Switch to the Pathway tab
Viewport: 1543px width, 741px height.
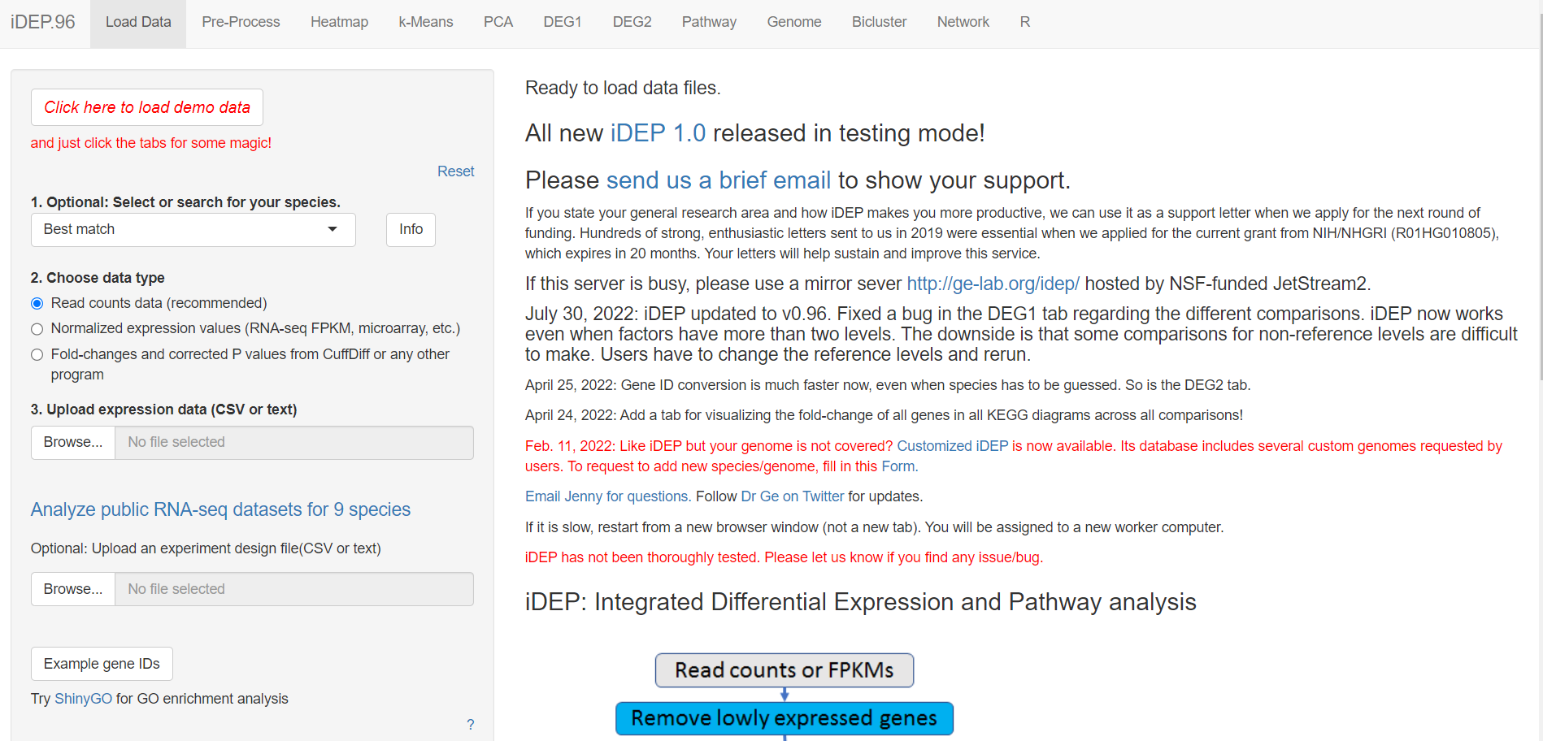[709, 22]
